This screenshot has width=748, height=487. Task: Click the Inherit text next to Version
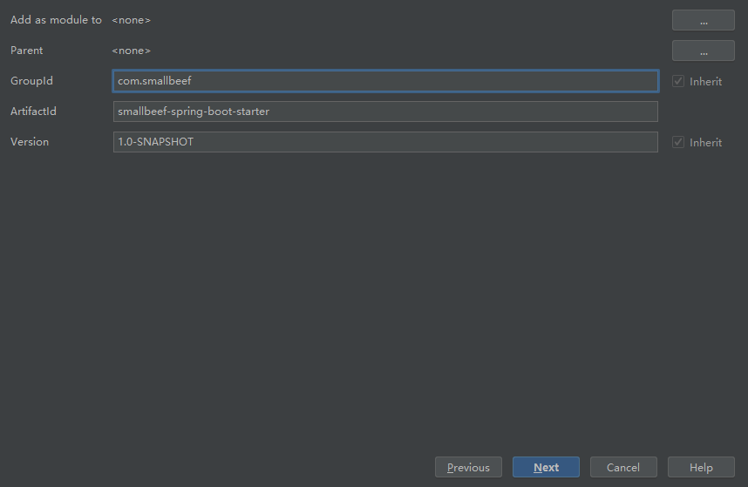[705, 143]
